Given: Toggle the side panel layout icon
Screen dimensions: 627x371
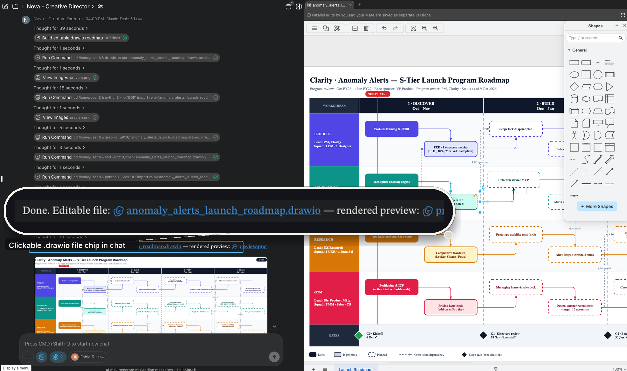Looking at the screenshot, I should pyautogui.click(x=299, y=7).
